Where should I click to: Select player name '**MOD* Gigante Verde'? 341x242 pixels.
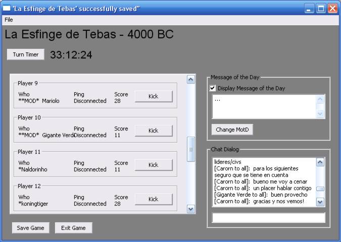pyautogui.click(x=46, y=135)
